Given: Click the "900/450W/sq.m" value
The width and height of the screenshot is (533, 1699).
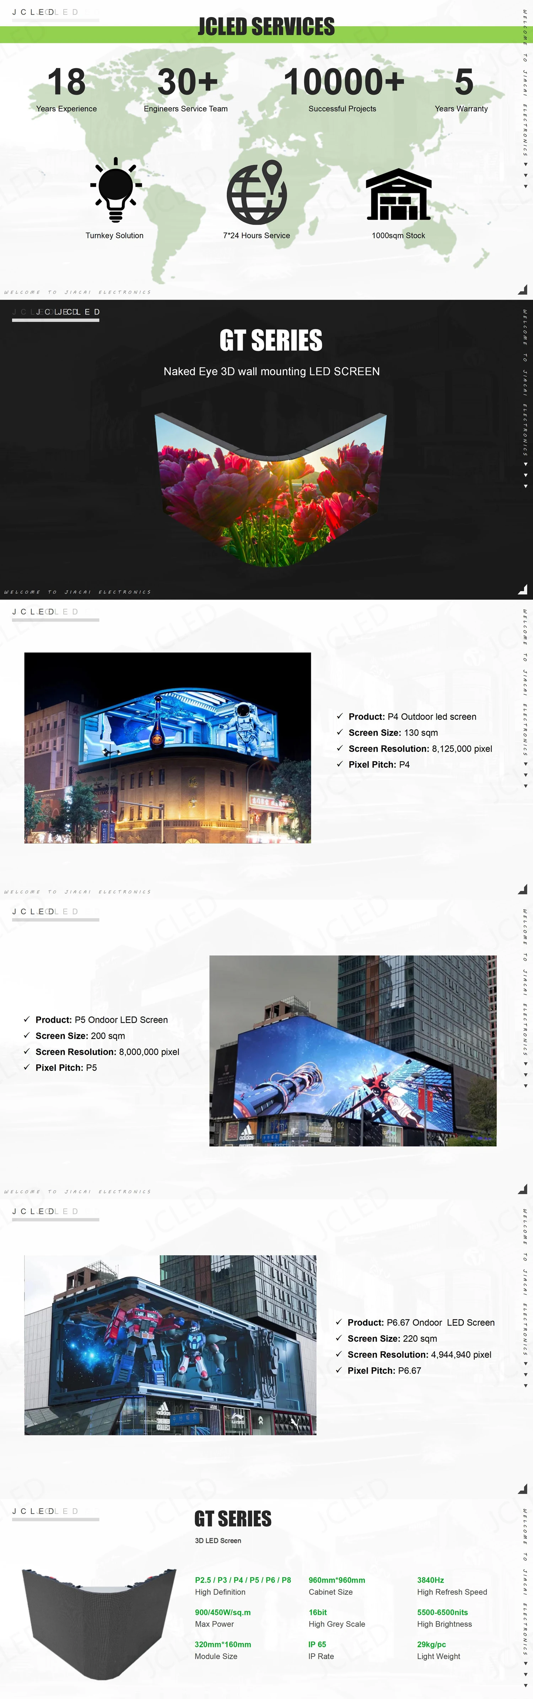Looking at the screenshot, I should click(223, 1613).
